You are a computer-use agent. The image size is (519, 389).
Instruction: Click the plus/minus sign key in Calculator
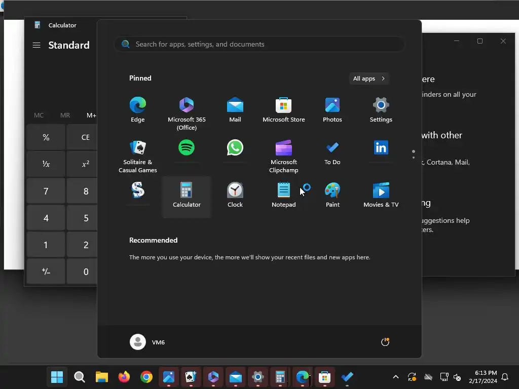[x=46, y=271]
